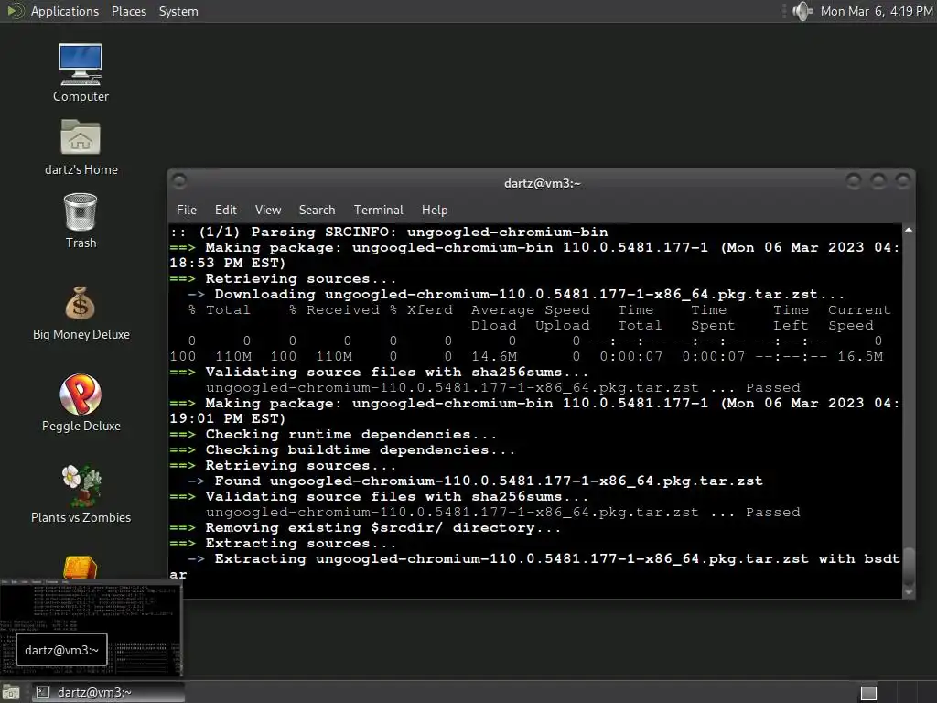The image size is (937, 703).
Task: Open the terminal Help menu
Action: pyautogui.click(x=435, y=210)
